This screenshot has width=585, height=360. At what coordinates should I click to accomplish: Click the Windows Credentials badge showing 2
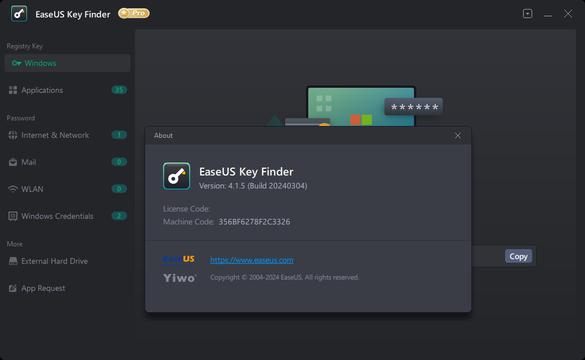(119, 216)
